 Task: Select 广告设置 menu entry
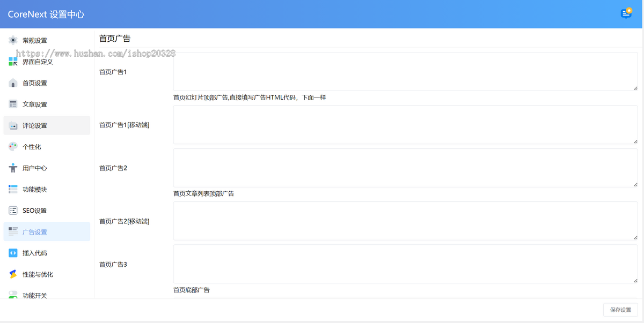click(47, 232)
